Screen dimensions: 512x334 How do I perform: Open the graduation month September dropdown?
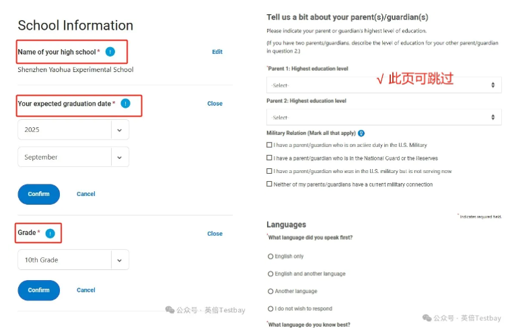pos(73,157)
